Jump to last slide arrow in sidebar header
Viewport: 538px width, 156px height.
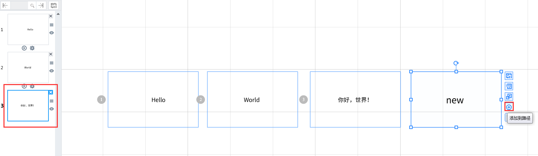click(x=41, y=5)
